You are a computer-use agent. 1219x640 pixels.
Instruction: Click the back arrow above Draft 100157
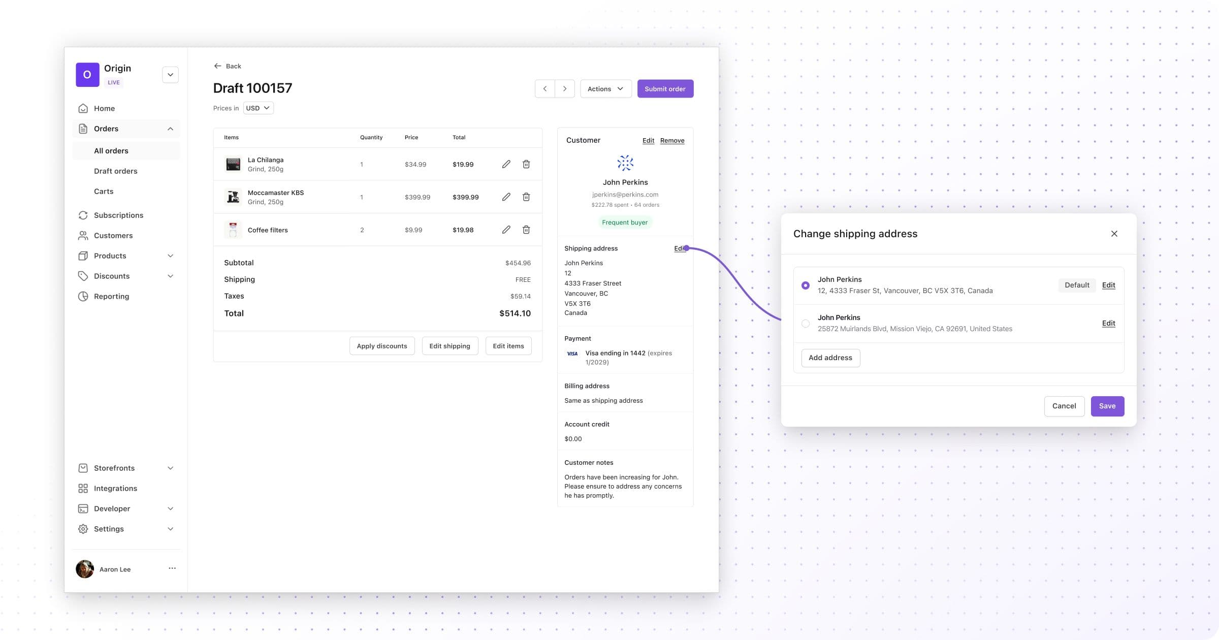[217, 66]
